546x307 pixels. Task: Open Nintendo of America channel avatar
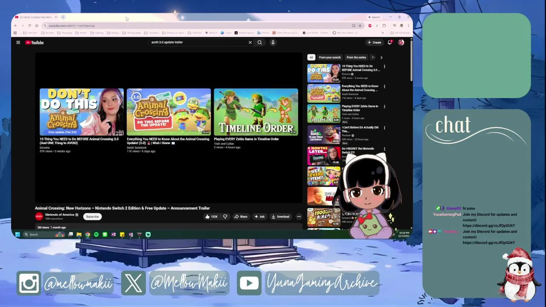[x=39, y=217]
